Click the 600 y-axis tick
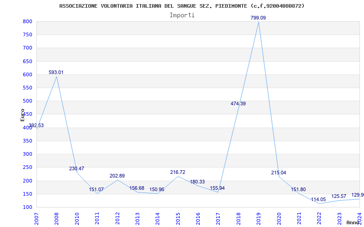 click(x=27, y=74)
